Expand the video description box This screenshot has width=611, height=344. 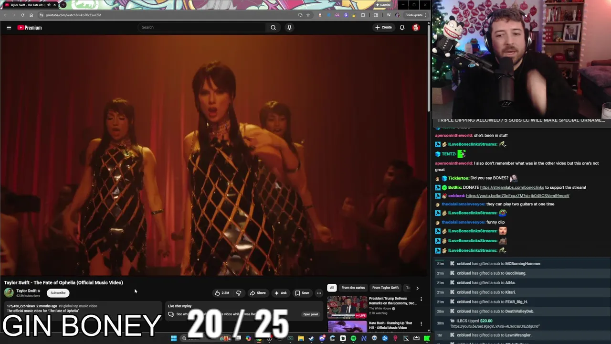pos(83,309)
